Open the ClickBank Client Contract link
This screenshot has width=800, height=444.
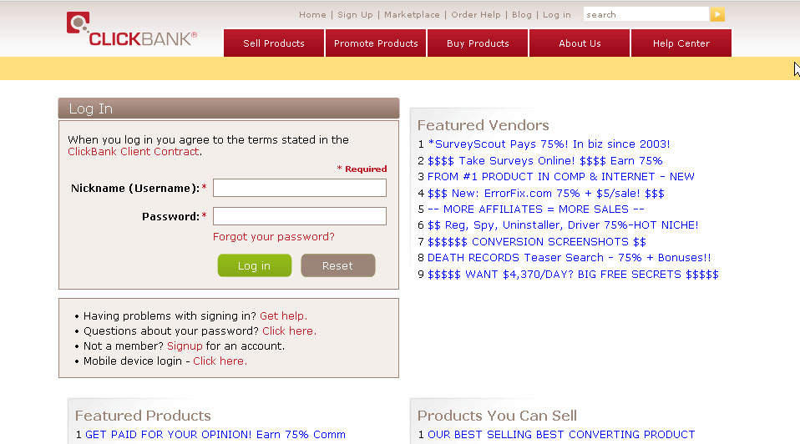point(134,152)
